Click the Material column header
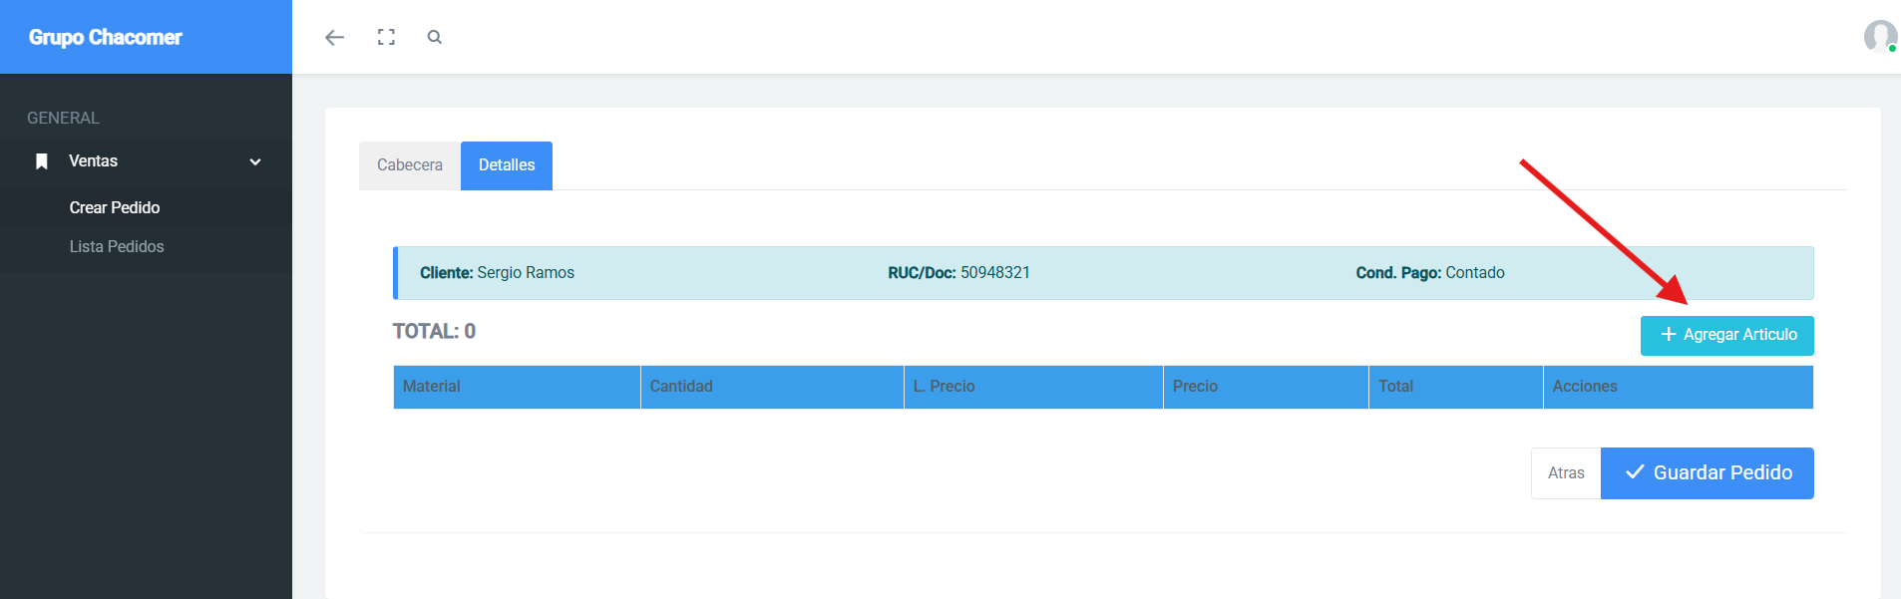Image resolution: width=1901 pixels, height=599 pixels. tap(432, 387)
